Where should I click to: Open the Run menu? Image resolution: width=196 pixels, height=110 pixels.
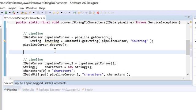[x=21, y=8]
